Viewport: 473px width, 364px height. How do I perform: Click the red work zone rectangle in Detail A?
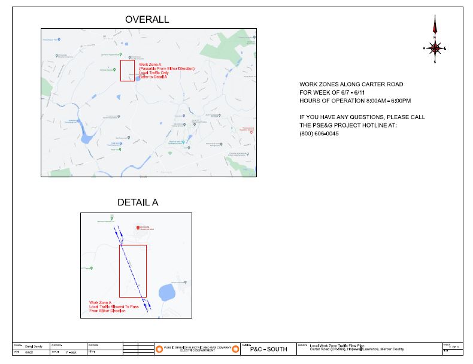pos(133,271)
